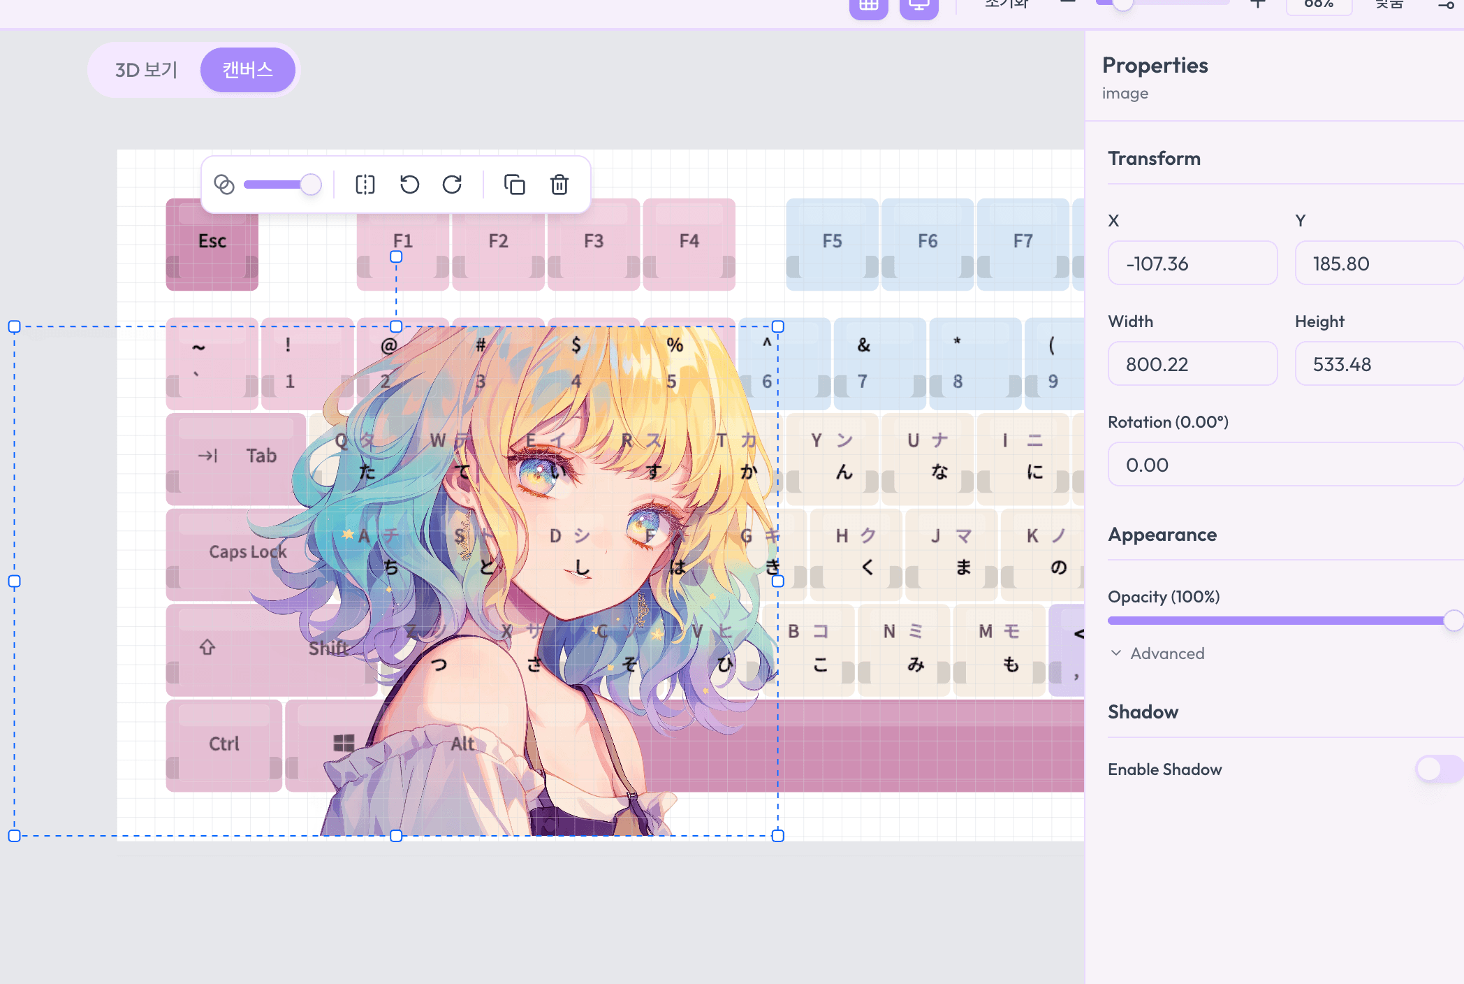This screenshot has width=1464, height=984.
Task: Adjust opacity slider in floating toolbar
Action: pyautogui.click(x=281, y=184)
